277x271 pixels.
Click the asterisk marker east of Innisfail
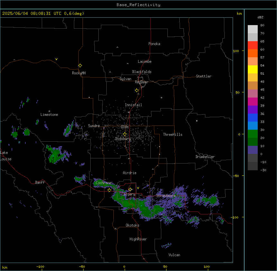point(161,98)
